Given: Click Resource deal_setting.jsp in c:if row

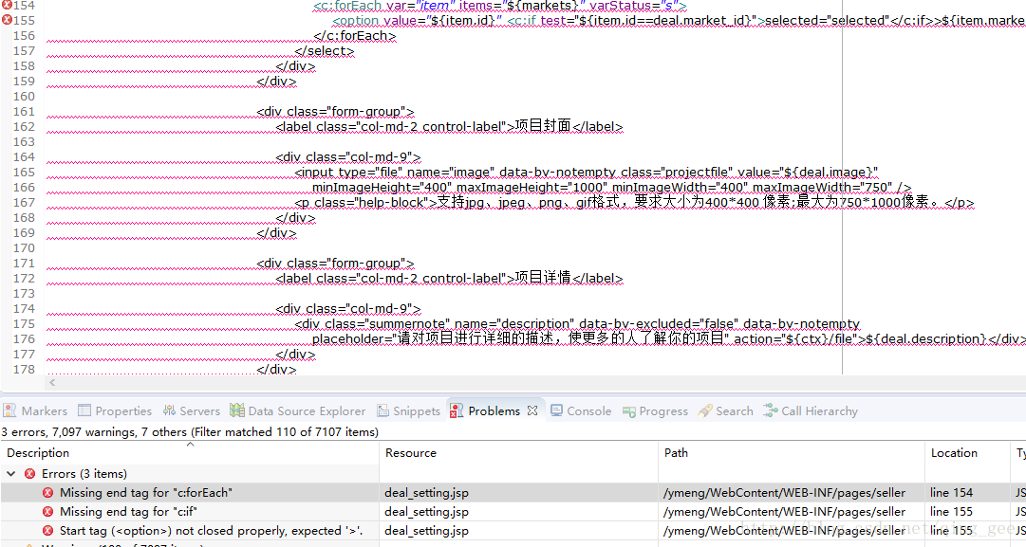Looking at the screenshot, I should (426, 512).
